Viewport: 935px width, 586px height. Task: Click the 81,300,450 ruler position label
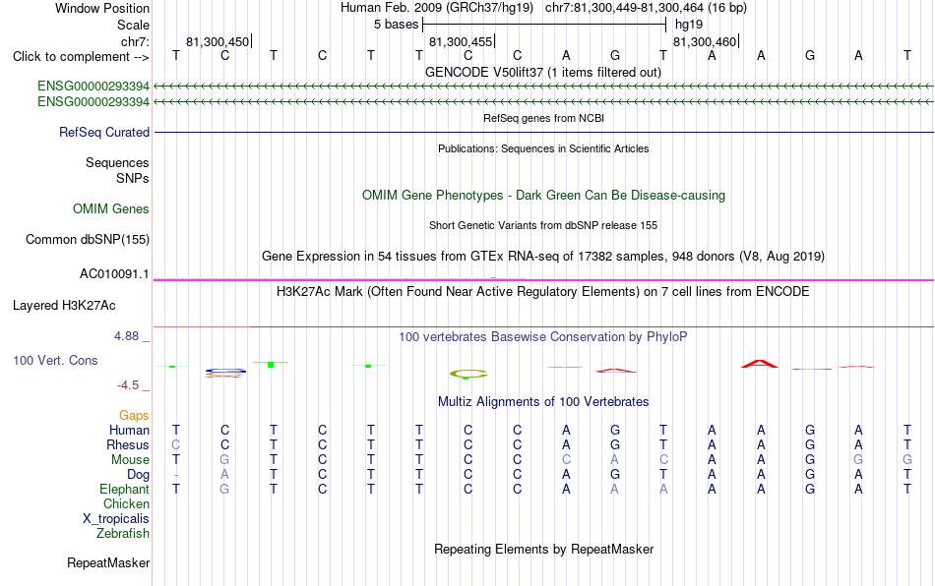point(218,41)
